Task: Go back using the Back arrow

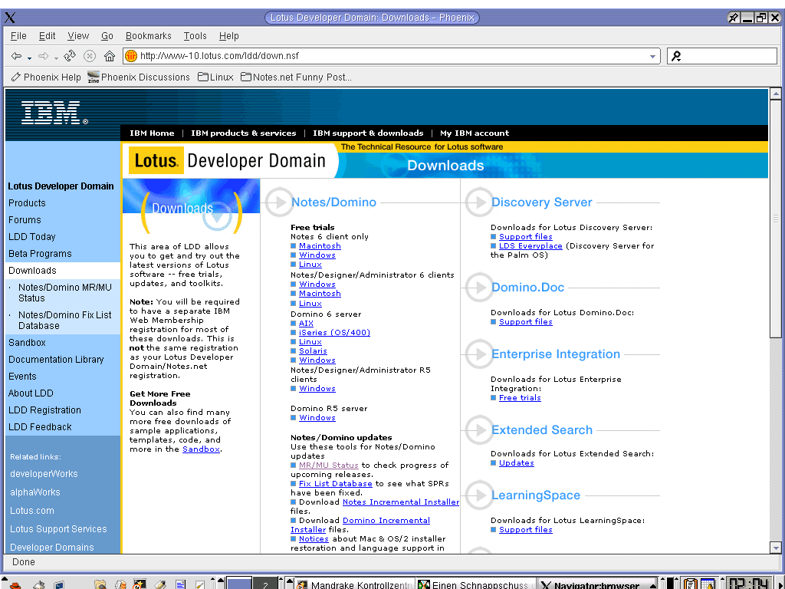Action: (x=16, y=56)
